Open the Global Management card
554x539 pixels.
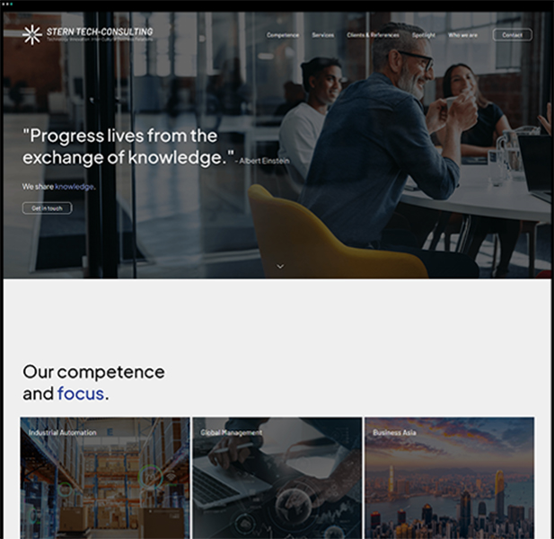point(277,478)
